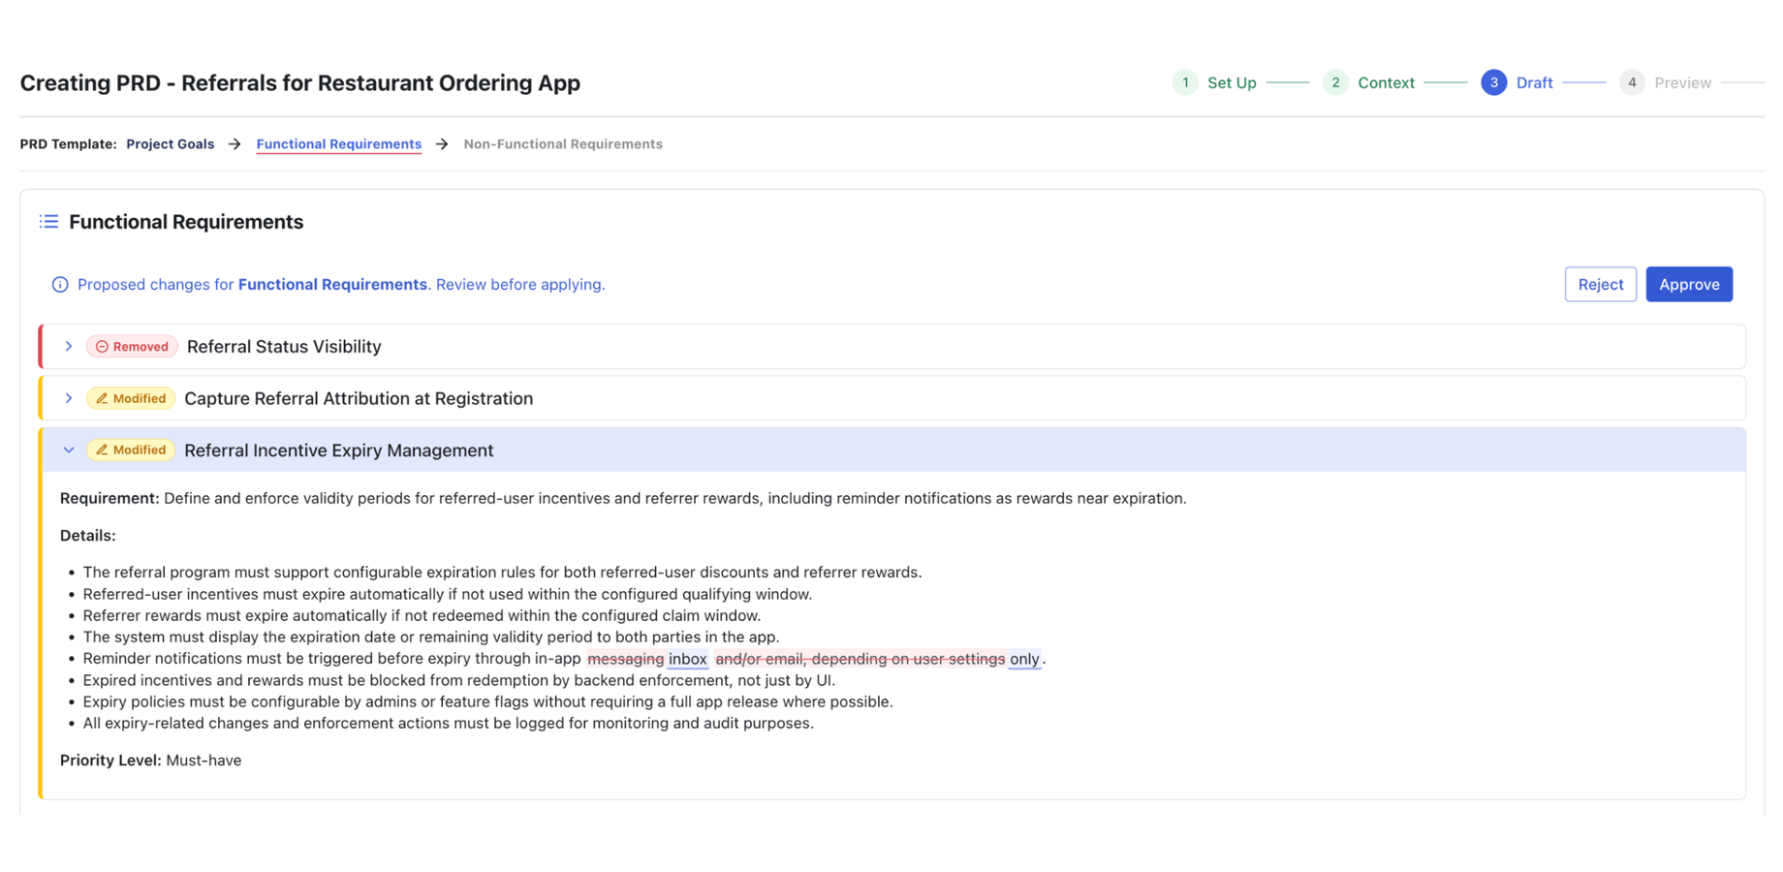Select the Functional Requirements template section
1783x872 pixels.
click(339, 144)
